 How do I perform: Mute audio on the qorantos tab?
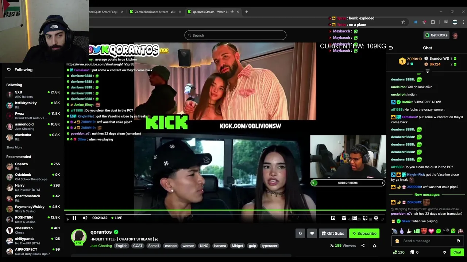pos(232,12)
